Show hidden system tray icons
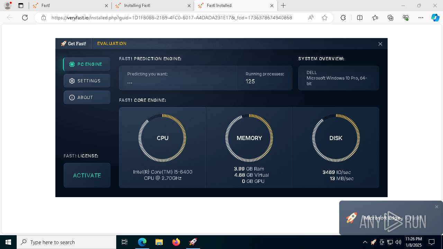The width and height of the screenshot is (443, 249). (x=365, y=242)
